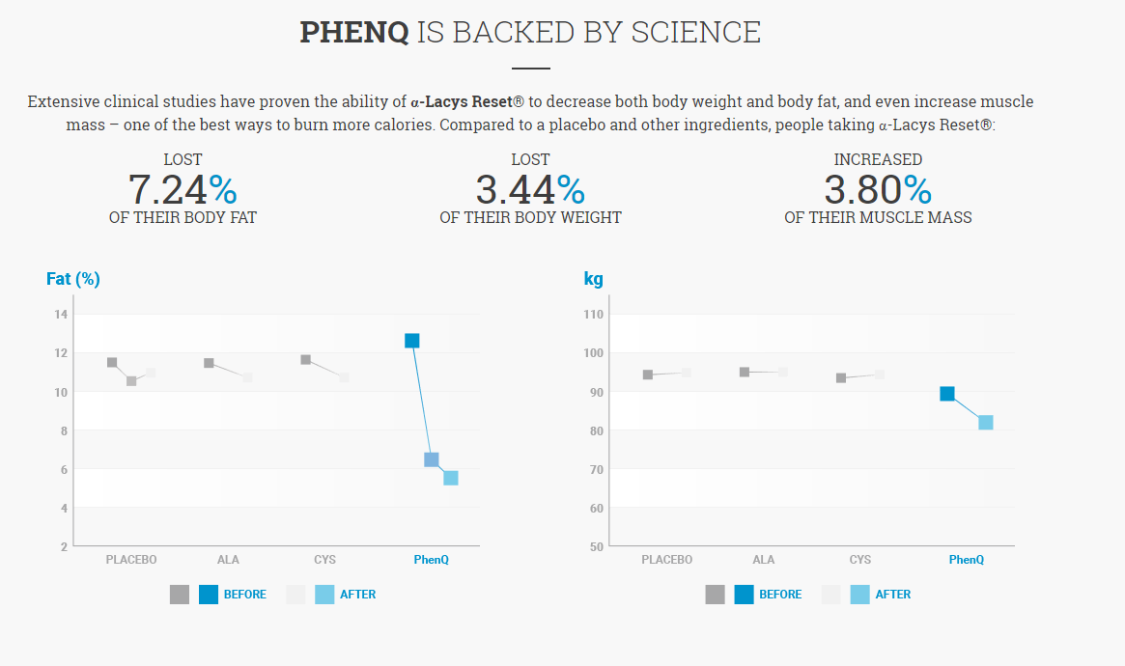1125x666 pixels.
Task: Click dark blue Before swatch in Fat chart legend
Action: (209, 595)
